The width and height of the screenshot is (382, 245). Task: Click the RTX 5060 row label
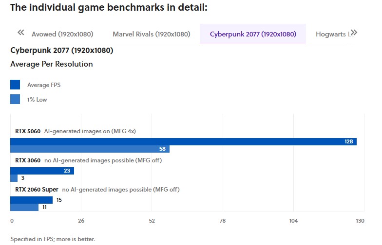[28, 131]
